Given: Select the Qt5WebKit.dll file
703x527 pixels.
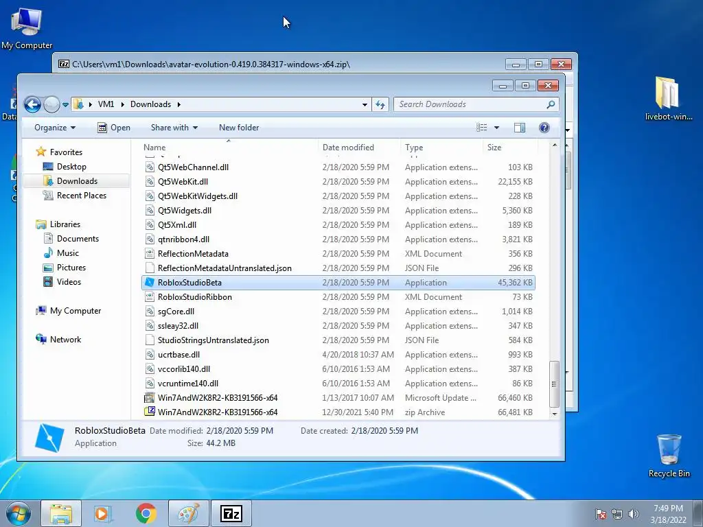Looking at the screenshot, I should [183, 181].
